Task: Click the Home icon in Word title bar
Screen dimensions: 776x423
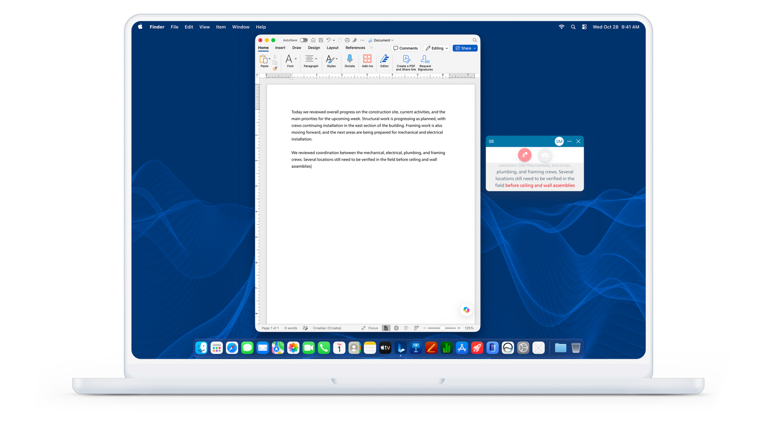Action: point(313,40)
